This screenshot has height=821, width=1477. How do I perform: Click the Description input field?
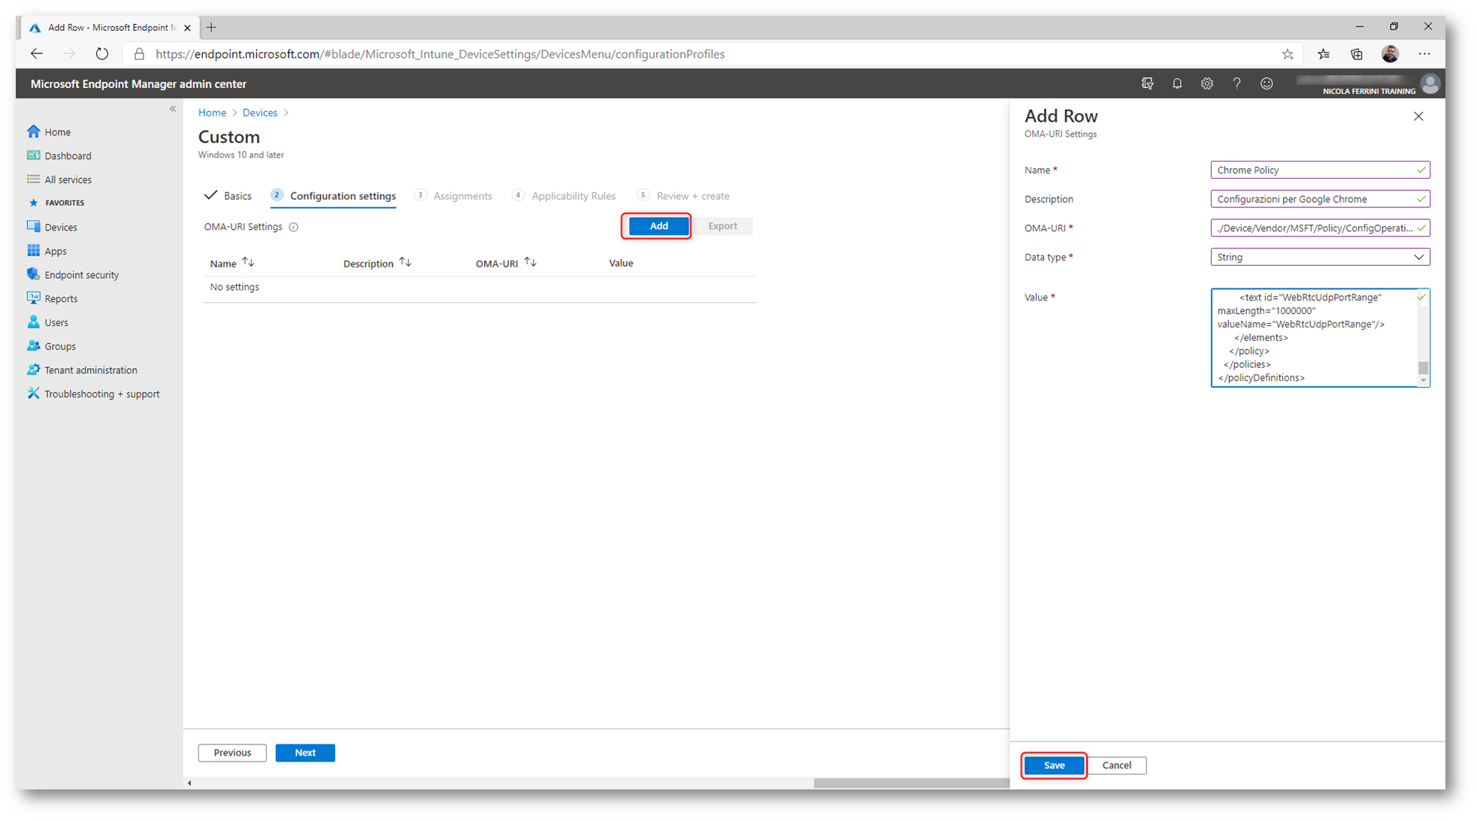click(x=1320, y=199)
